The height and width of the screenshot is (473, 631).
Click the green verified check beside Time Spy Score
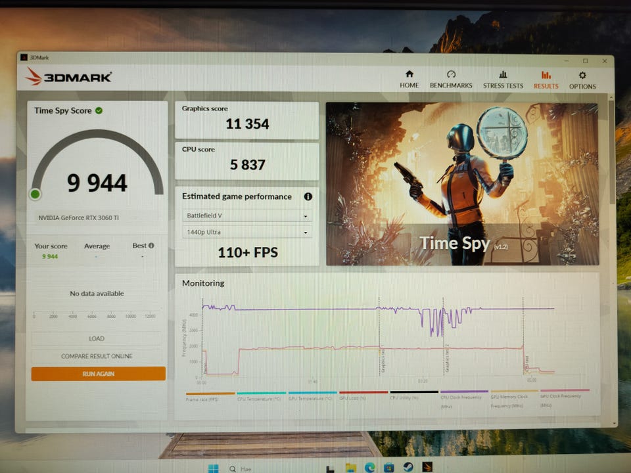[x=99, y=110]
